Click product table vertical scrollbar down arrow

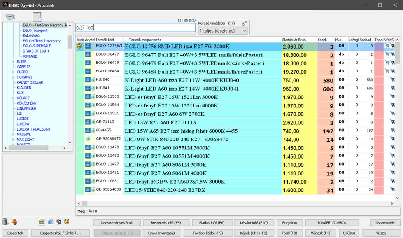(397, 198)
